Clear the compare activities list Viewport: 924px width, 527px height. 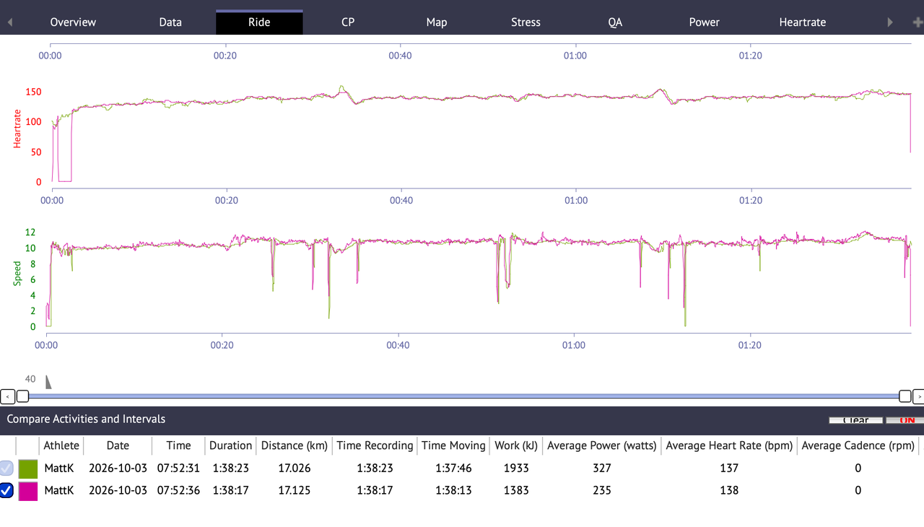[x=856, y=420]
